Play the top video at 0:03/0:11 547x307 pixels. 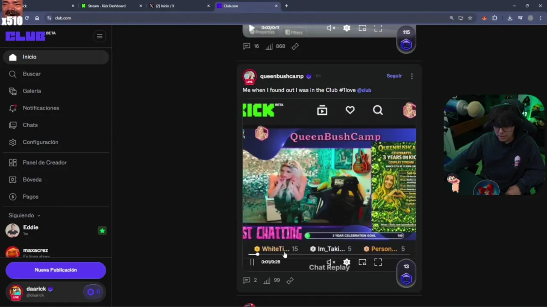tap(252, 28)
